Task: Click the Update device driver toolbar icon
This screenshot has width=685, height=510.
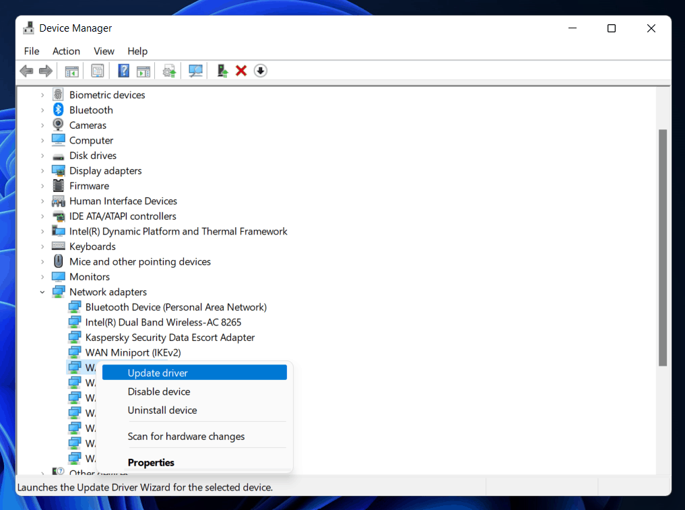Action: pyautogui.click(x=222, y=71)
